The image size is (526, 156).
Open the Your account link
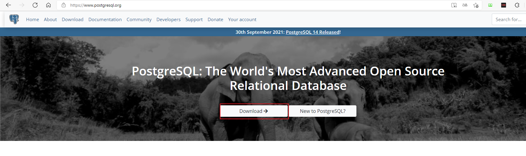242,19
